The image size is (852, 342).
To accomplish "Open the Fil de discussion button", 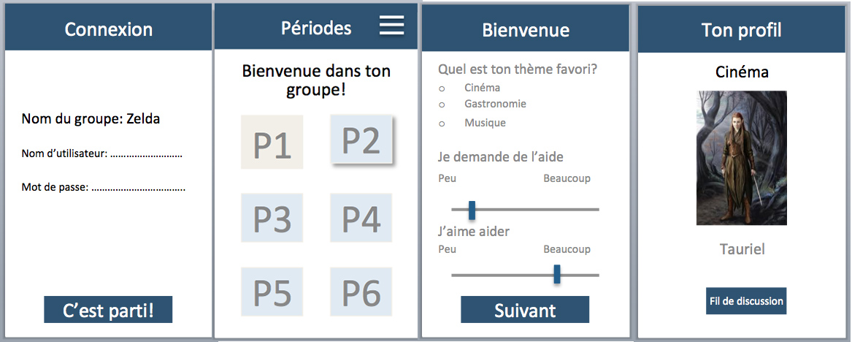I will [746, 300].
